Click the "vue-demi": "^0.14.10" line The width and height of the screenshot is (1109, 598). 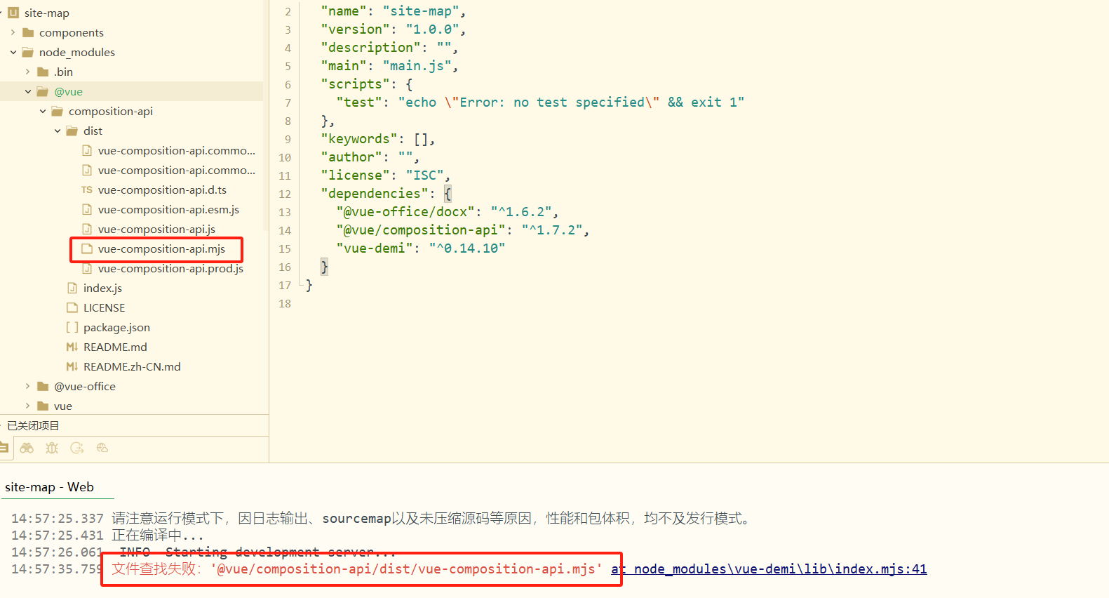(x=420, y=248)
